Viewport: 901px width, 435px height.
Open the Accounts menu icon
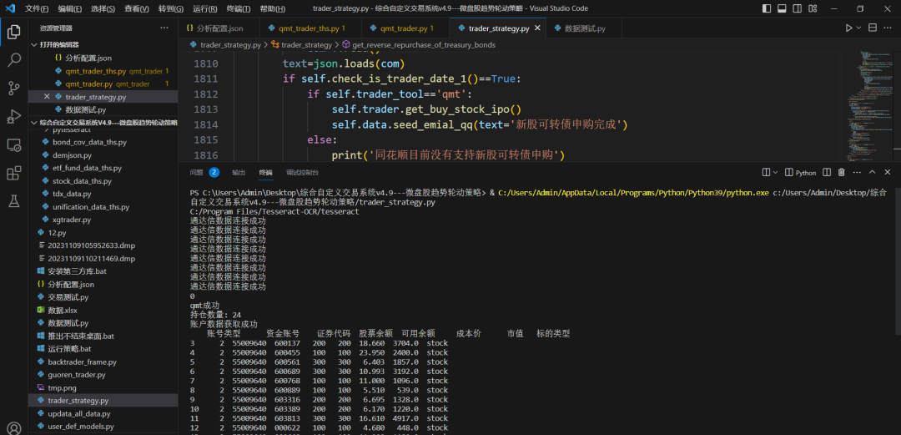coord(14,427)
